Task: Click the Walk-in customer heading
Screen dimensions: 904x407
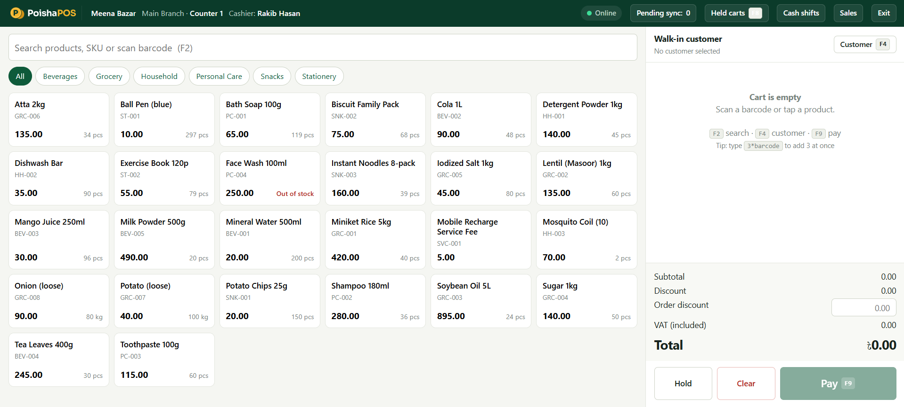Action: click(688, 39)
